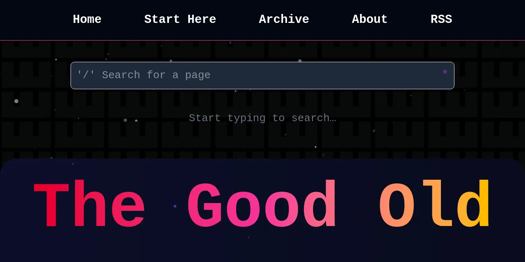Image resolution: width=525 pixels, height=262 pixels.
Task: Click the word 'page' in search placeholder
Action: [x=197, y=75]
